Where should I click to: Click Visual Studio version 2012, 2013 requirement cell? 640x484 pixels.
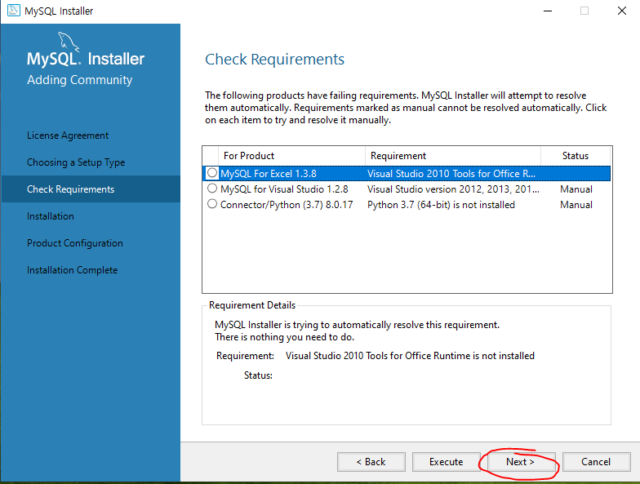[453, 189]
